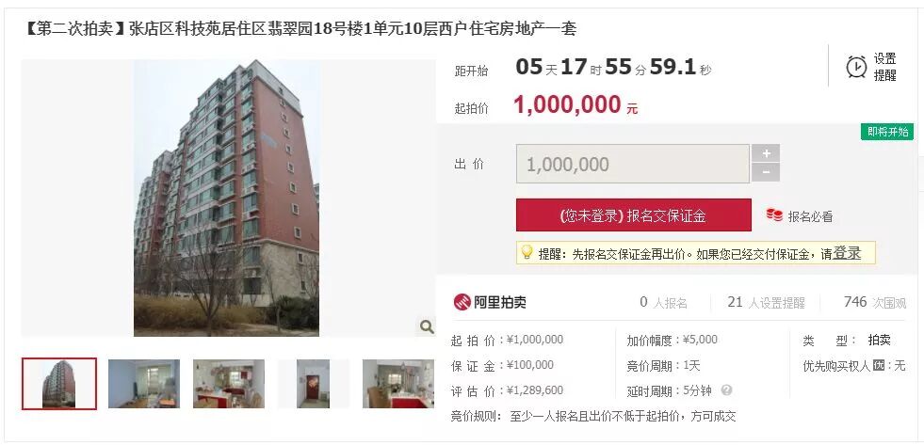Select the fourth thumbnail showing the door
Screen dimensions: 924x445
click(x=314, y=384)
